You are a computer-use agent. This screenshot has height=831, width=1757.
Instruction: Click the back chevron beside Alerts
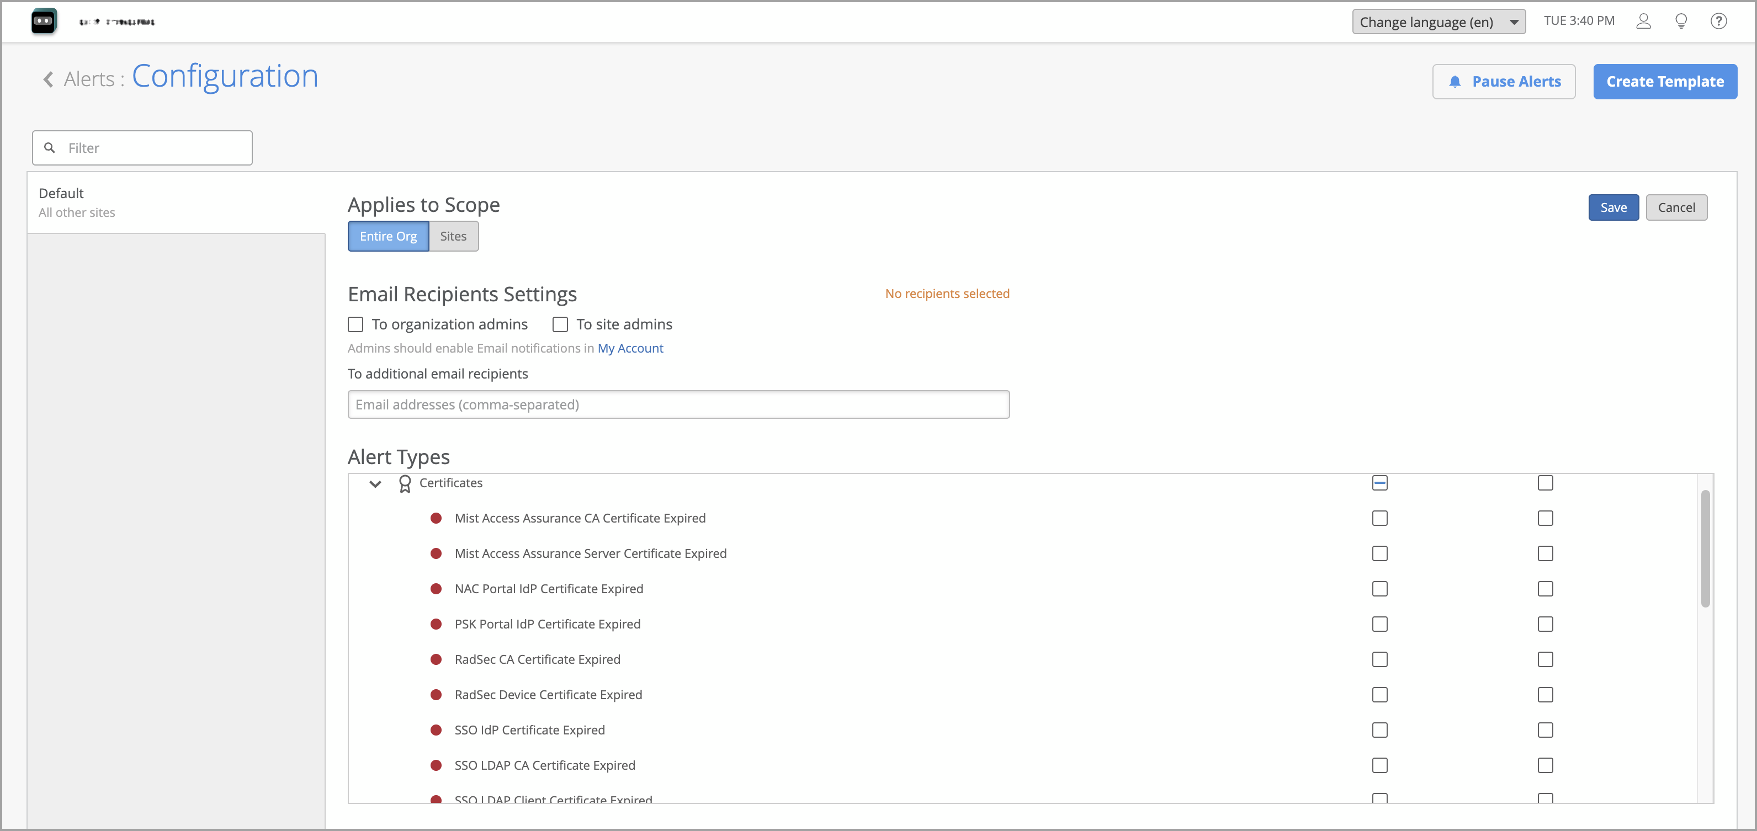tap(49, 79)
